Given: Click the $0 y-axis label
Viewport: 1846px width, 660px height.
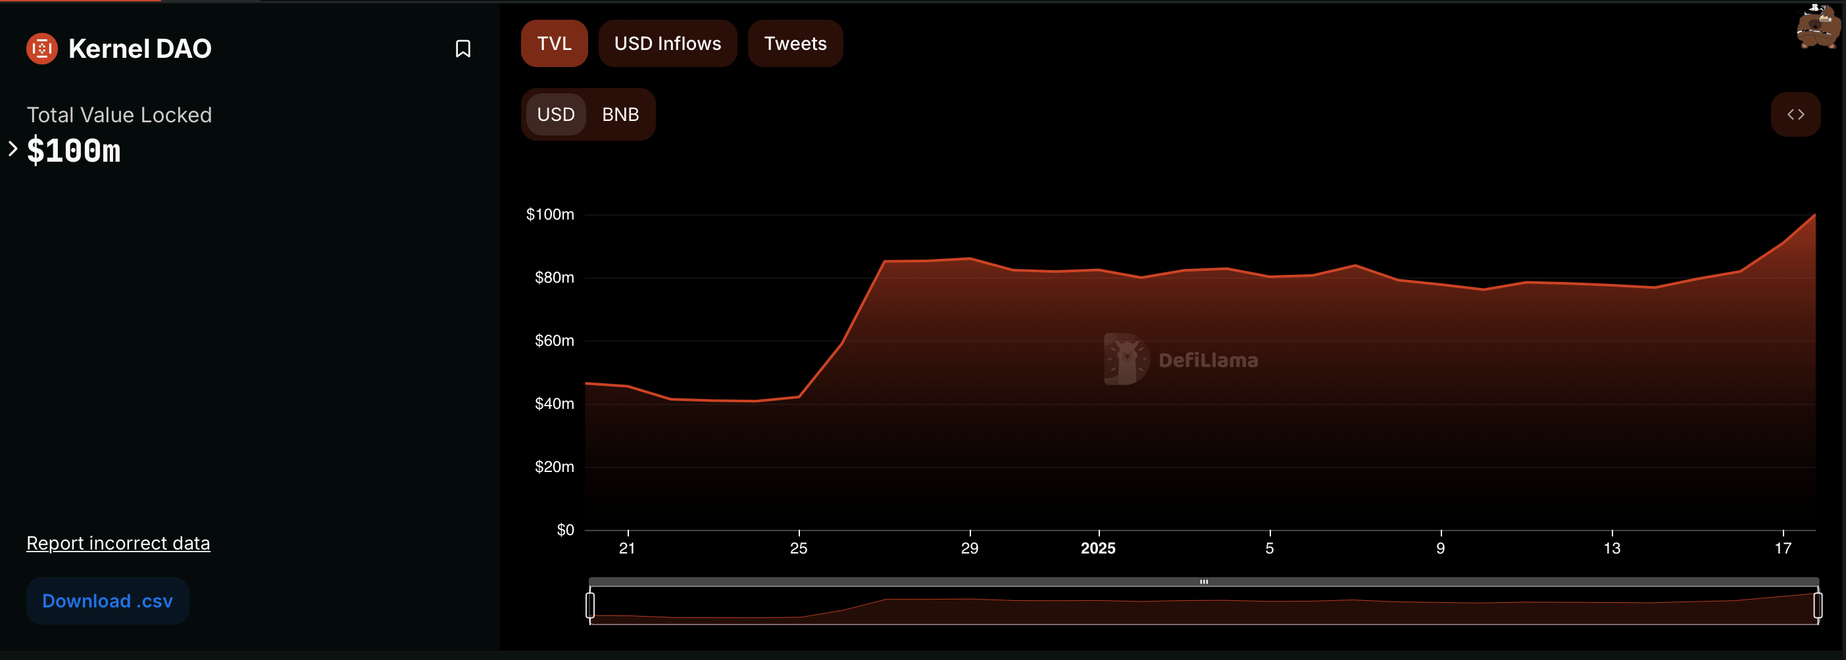Looking at the screenshot, I should pos(565,530).
